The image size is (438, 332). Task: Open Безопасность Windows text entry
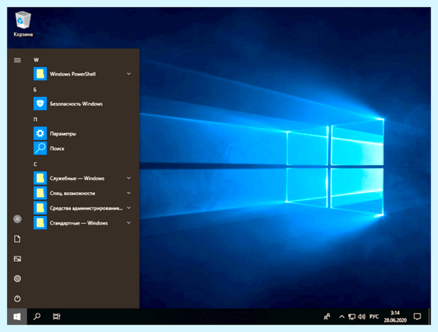pos(76,104)
